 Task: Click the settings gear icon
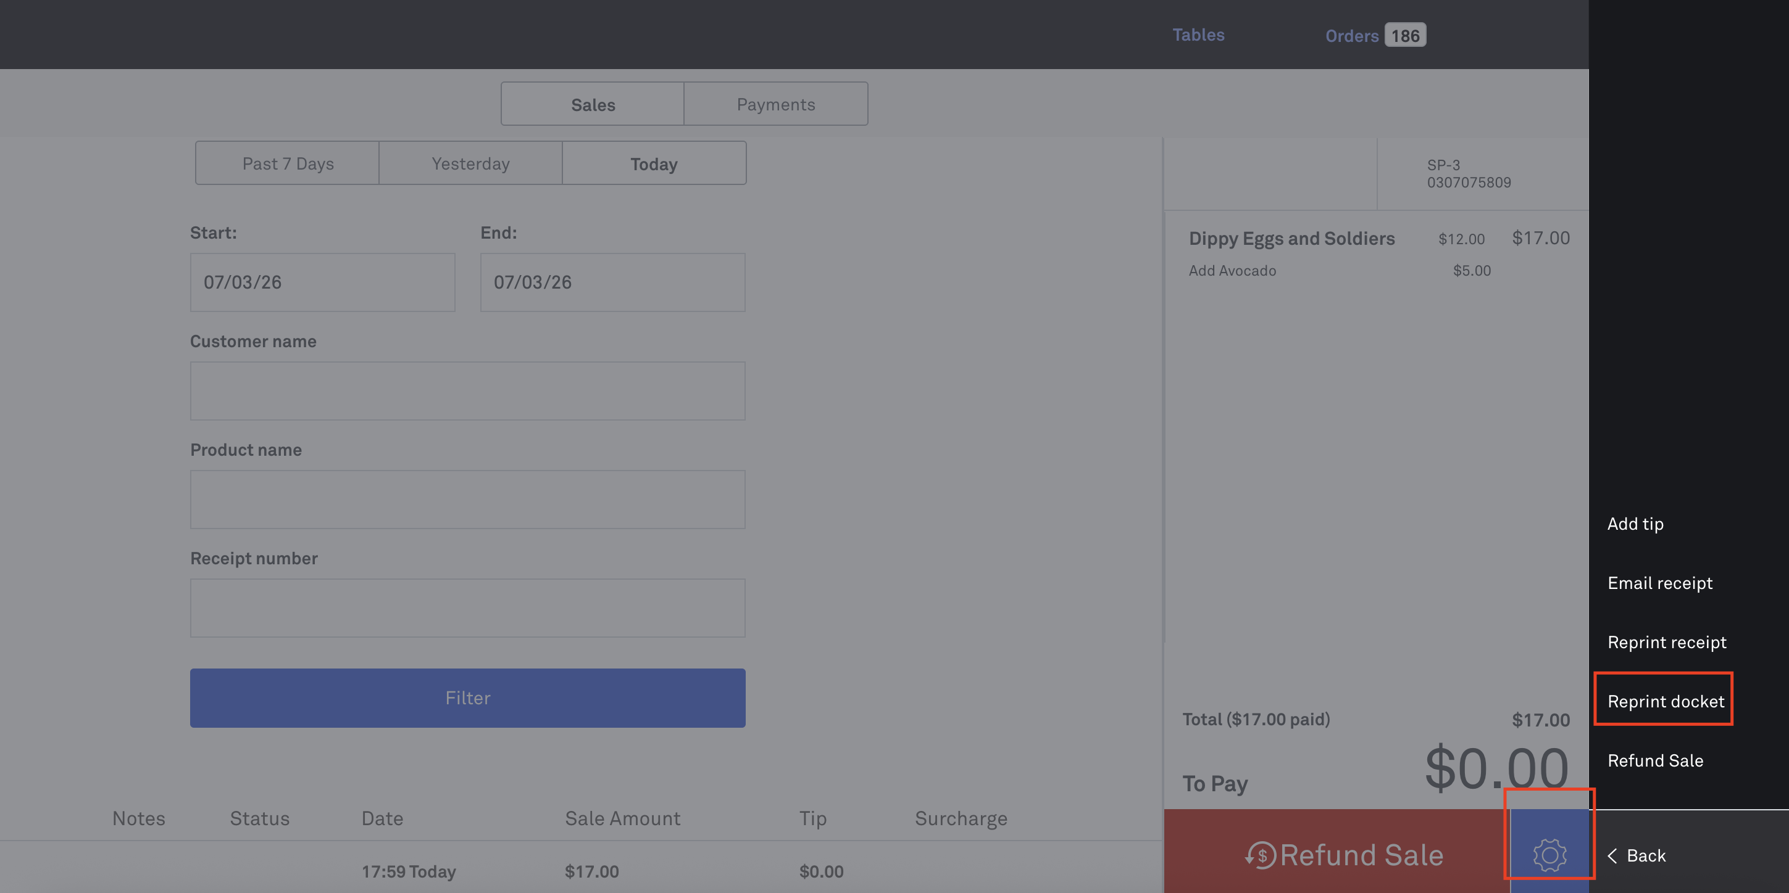pos(1549,854)
